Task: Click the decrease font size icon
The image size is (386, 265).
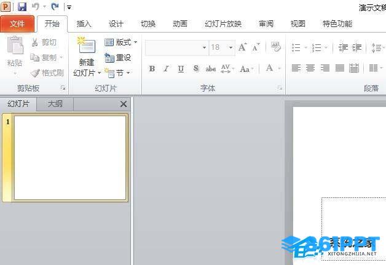Action: point(256,47)
